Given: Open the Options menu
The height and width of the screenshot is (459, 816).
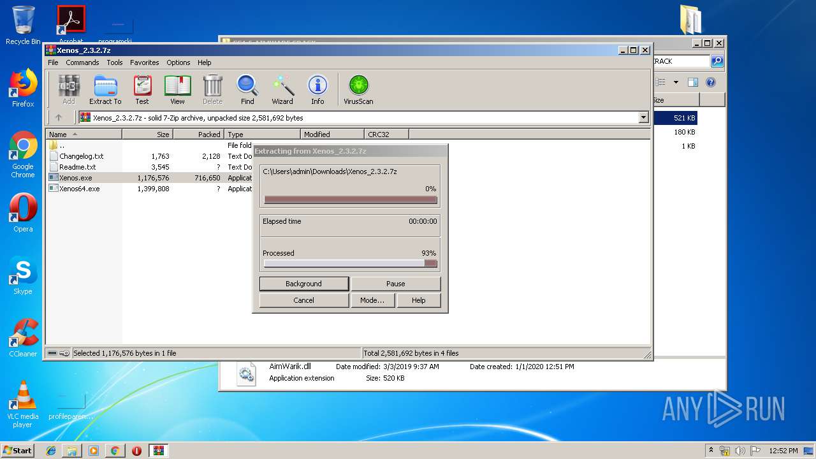Looking at the screenshot, I should tap(178, 62).
